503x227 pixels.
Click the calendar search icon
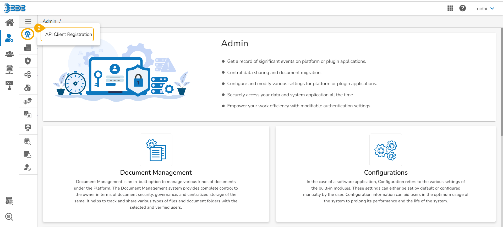click(28, 141)
